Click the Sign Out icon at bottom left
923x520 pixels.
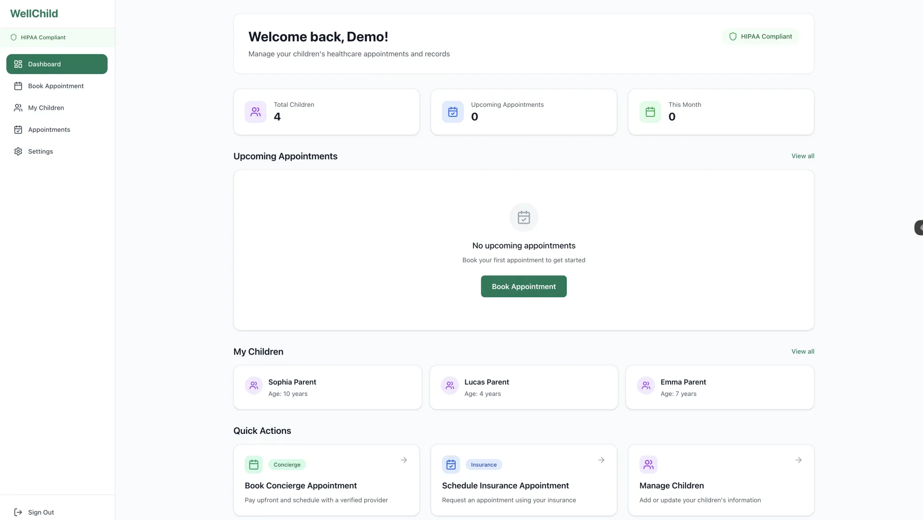pyautogui.click(x=18, y=512)
